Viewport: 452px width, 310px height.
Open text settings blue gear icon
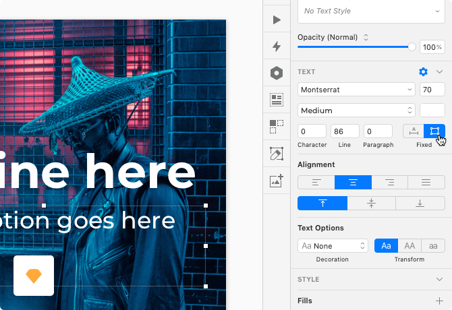point(423,71)
